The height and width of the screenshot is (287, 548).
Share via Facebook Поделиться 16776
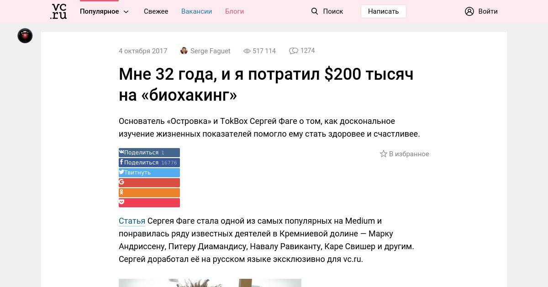149,163
